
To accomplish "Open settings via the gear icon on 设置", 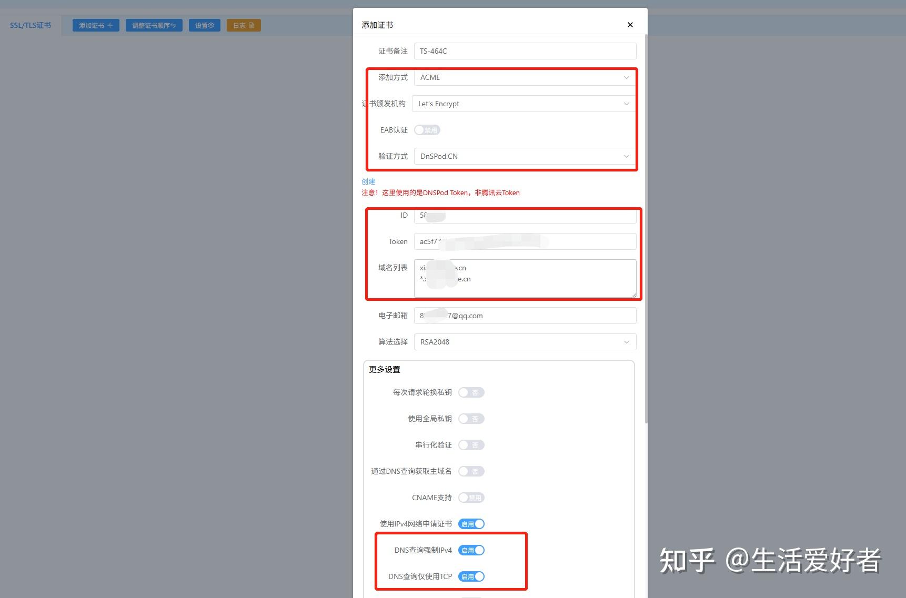I will coord(212,25).
